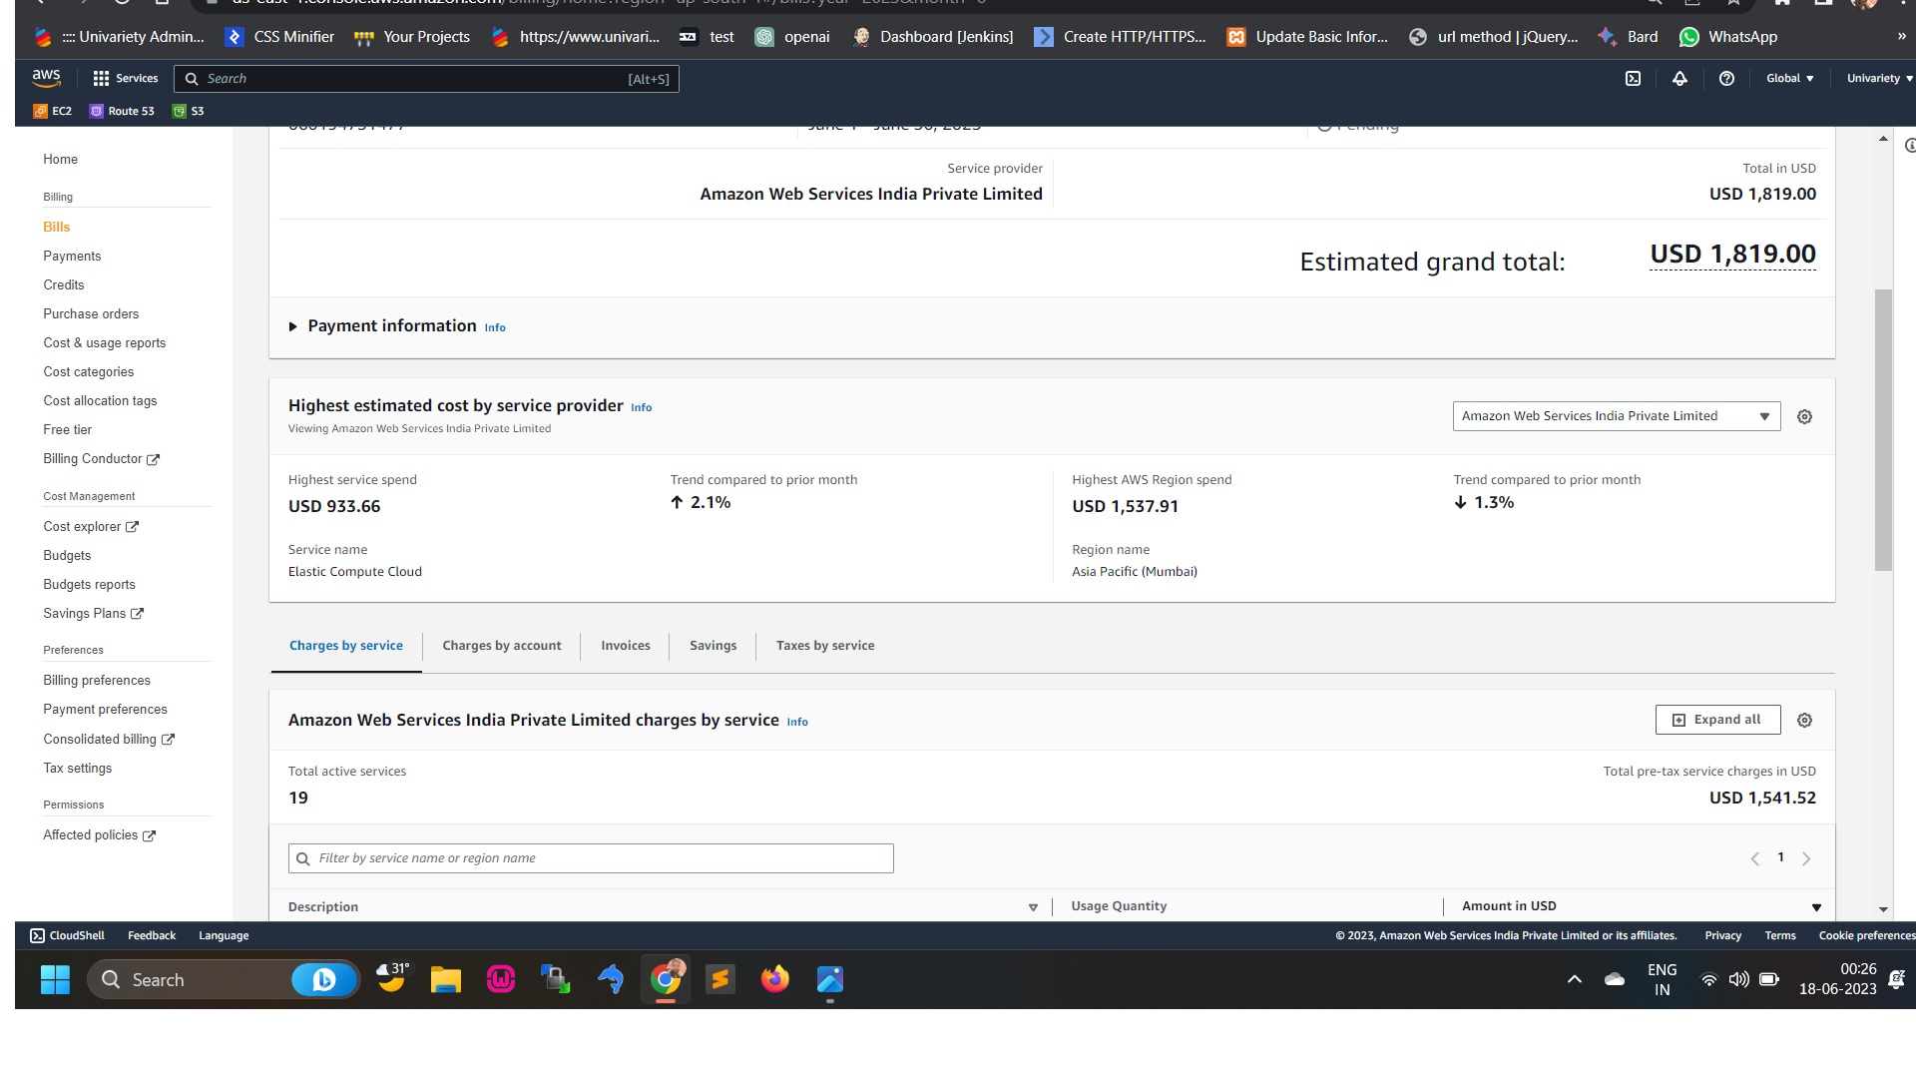
Task: Open WampServer icon in taskbar
Action: click(x=501, y=980)
